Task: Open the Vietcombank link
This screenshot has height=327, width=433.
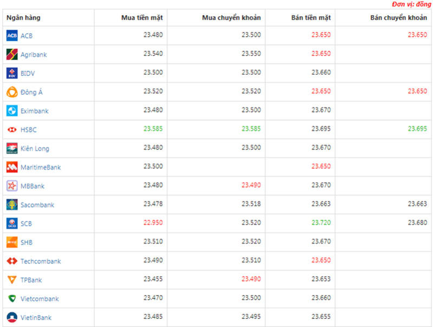Action: click(40, 299)
